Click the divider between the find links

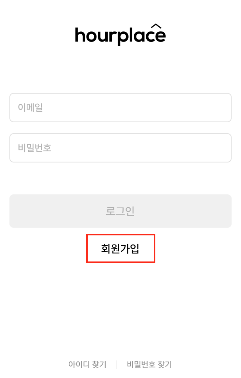point(116,364)
